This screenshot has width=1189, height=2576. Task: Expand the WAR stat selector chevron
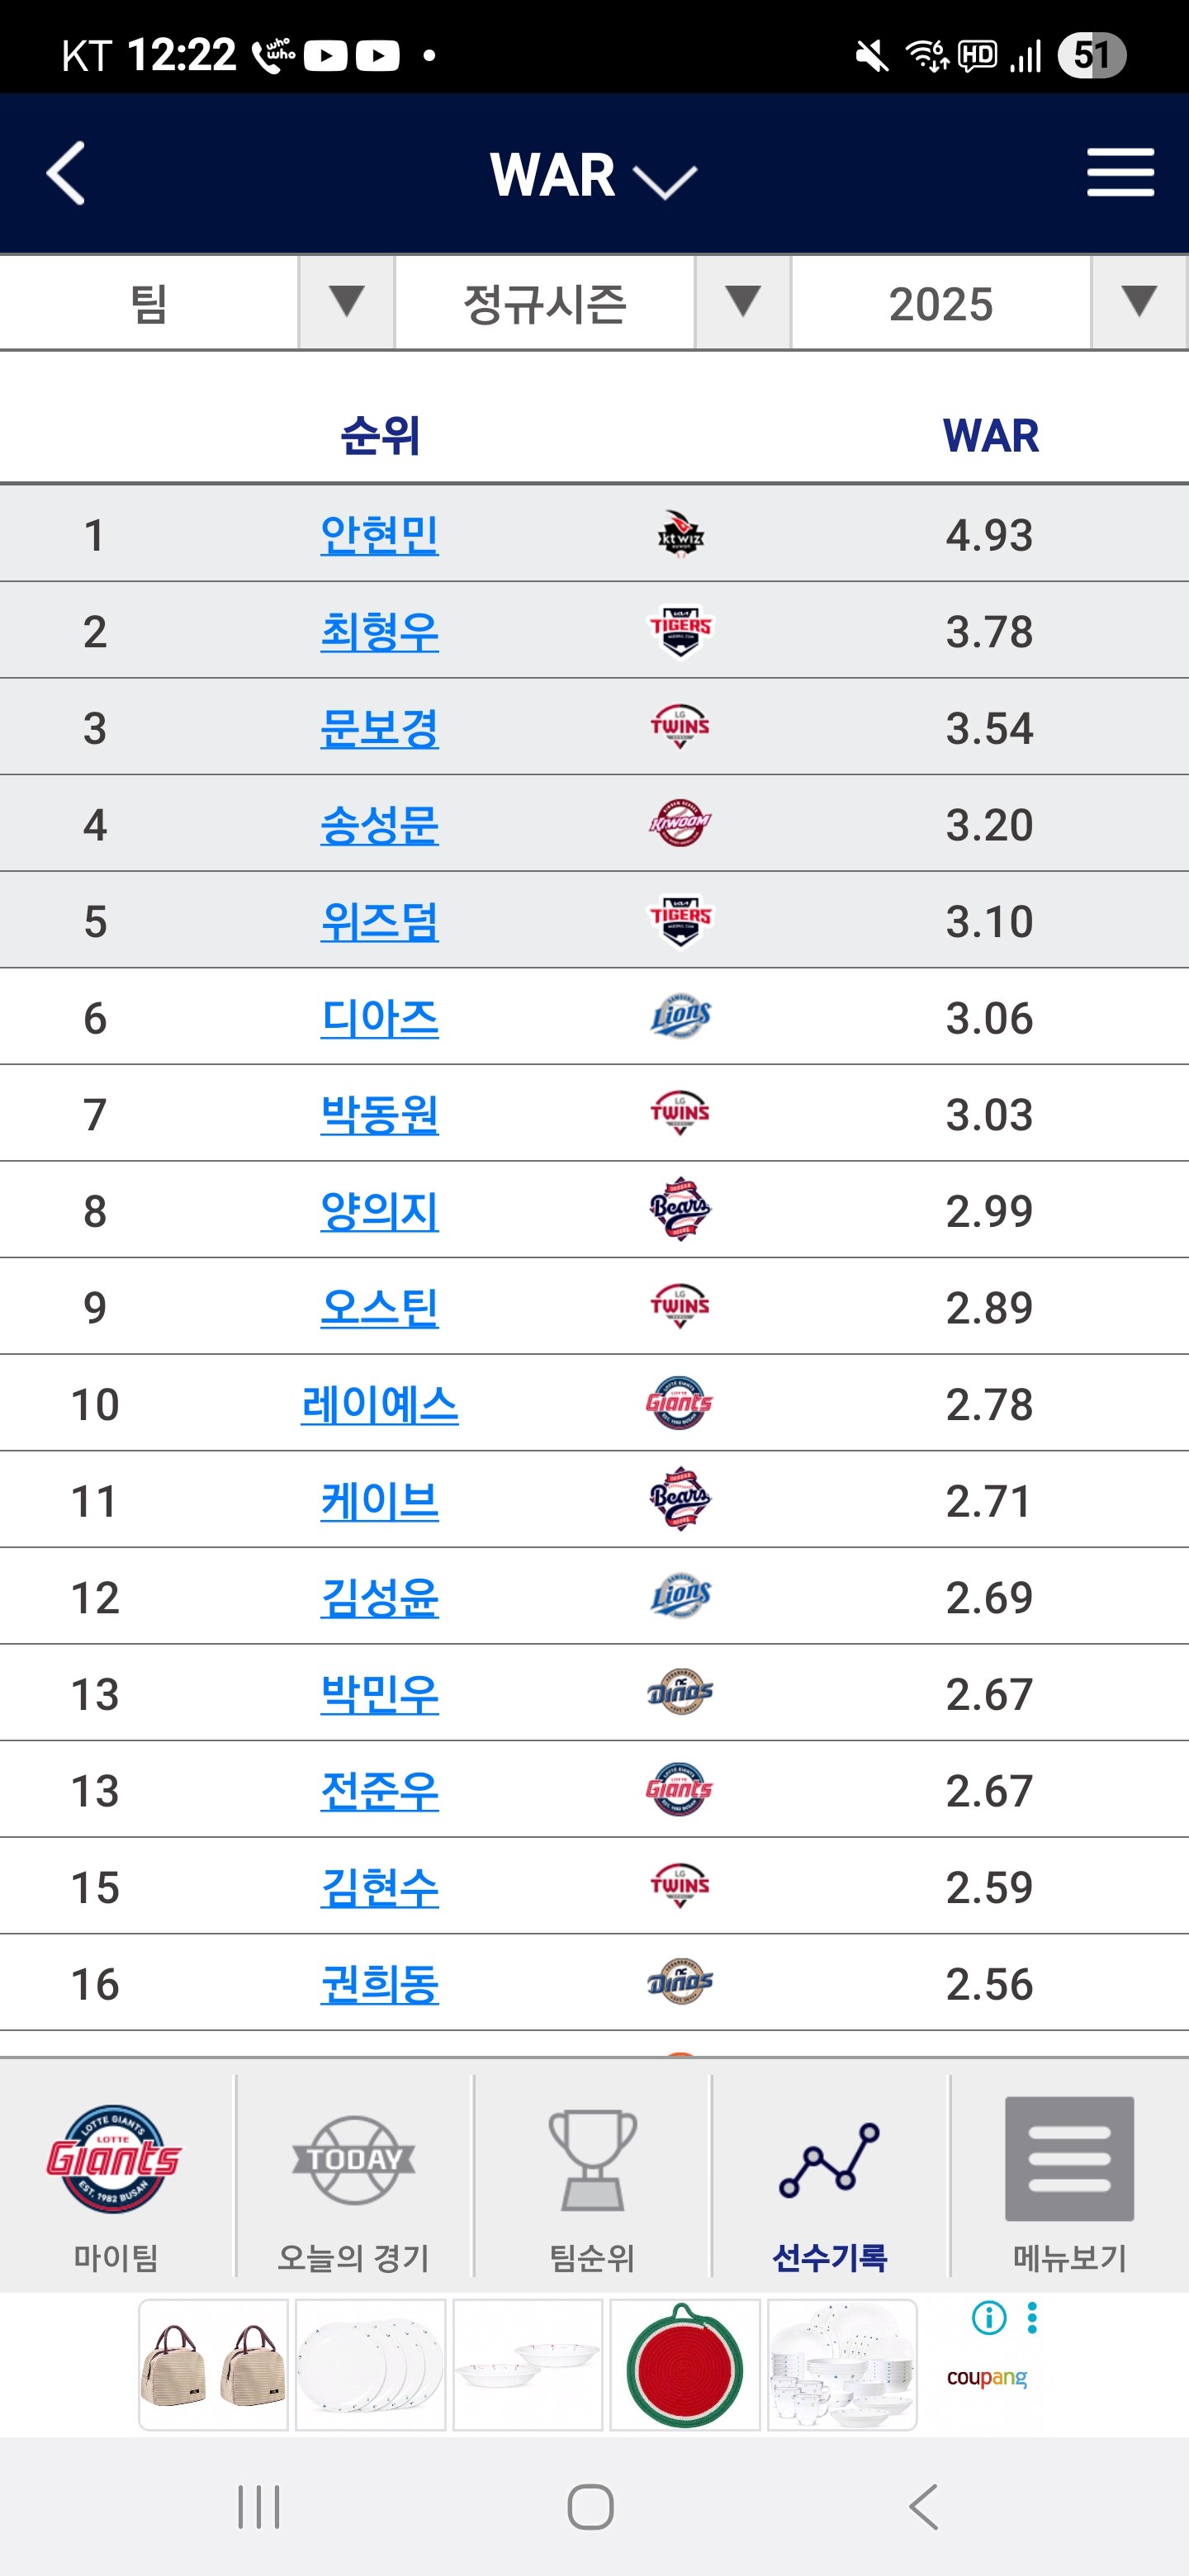(665, 181)
